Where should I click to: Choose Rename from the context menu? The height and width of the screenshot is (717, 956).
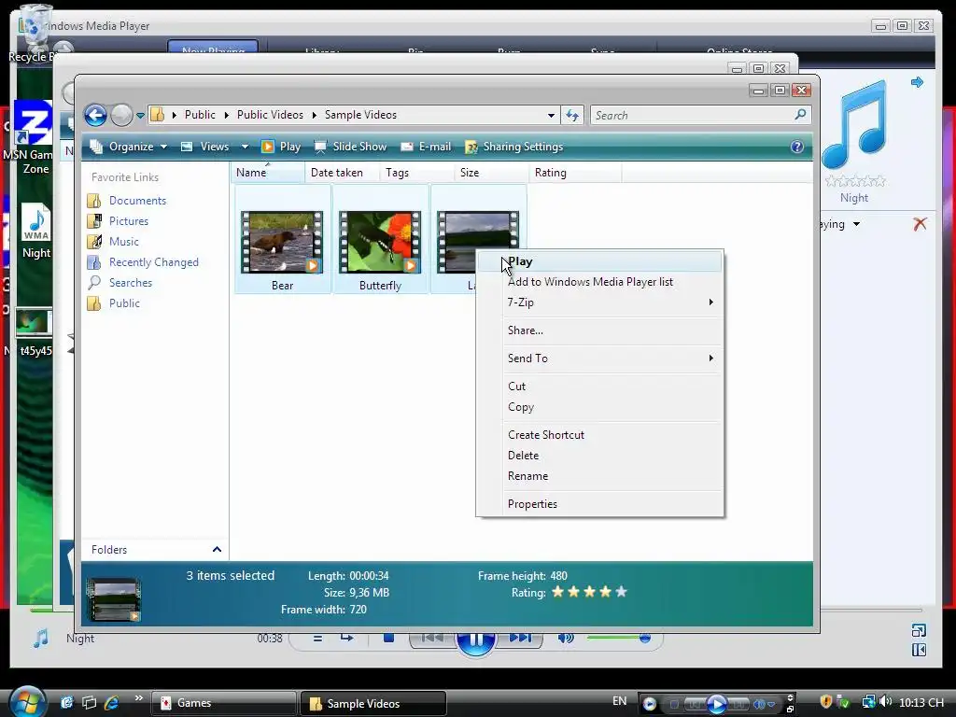tap(600, 476)
